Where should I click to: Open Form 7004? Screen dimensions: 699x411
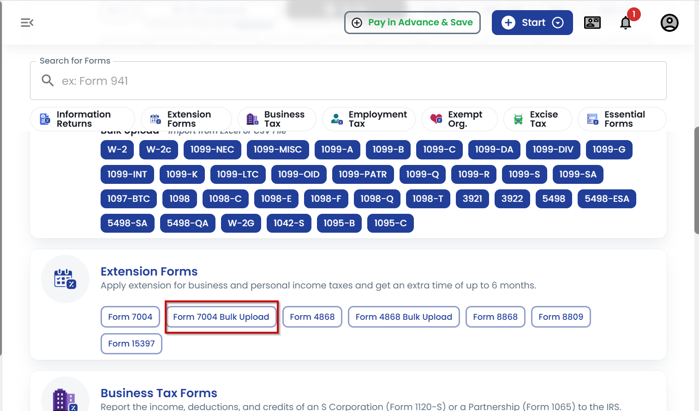click(x=130, y=317)
